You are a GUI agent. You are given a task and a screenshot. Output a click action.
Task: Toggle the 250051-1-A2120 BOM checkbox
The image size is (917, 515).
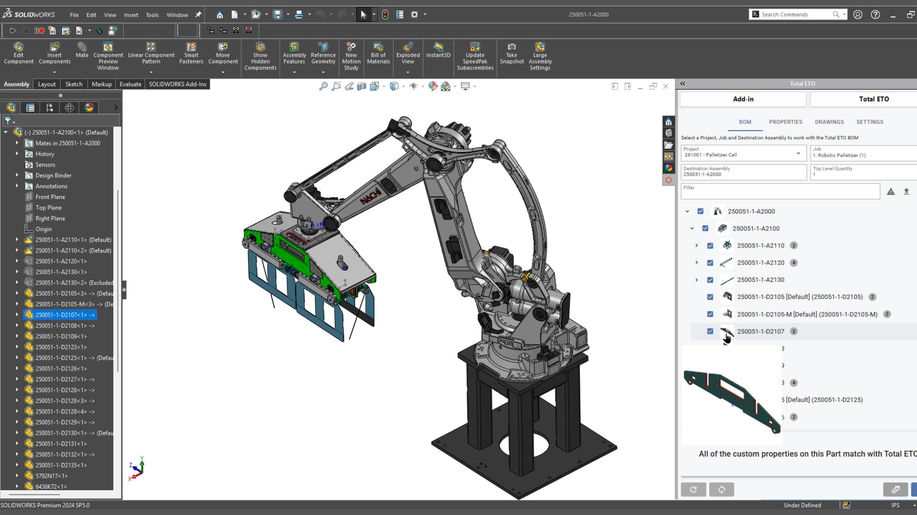(x=710, y=263)
